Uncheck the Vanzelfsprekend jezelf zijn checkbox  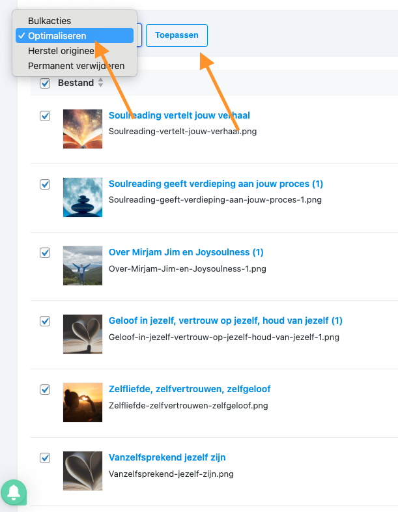tap(45, 458)
